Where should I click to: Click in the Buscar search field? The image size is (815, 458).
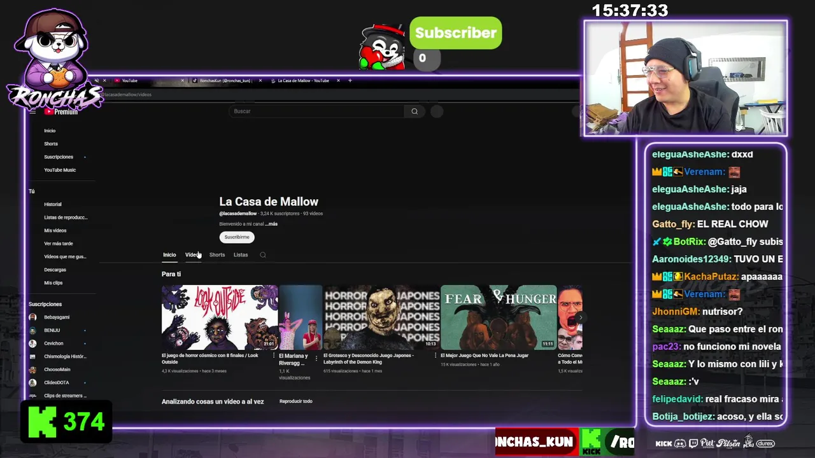[316, 111]
